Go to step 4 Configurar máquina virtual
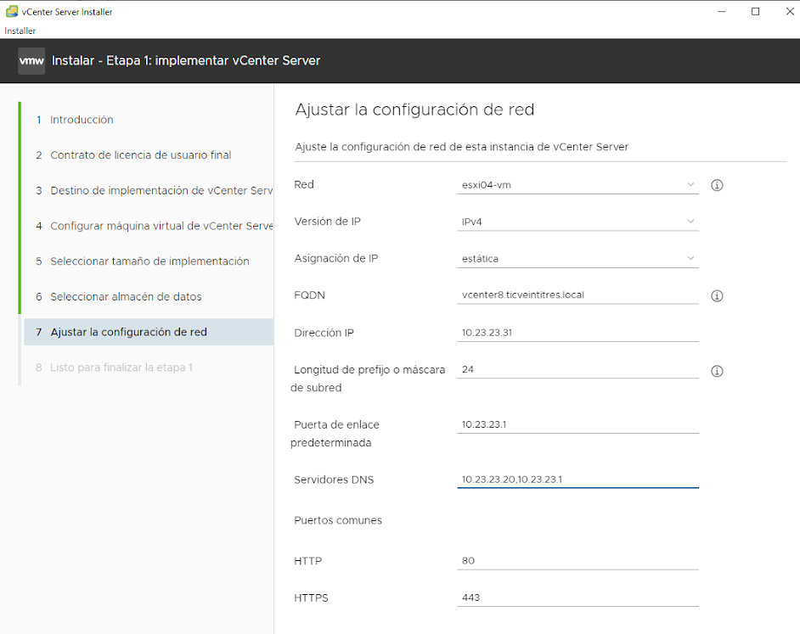The height and width of the screenshot is (634, 800). [154, 226]
